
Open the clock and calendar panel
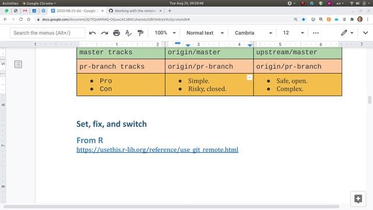(x=186, y=3)
